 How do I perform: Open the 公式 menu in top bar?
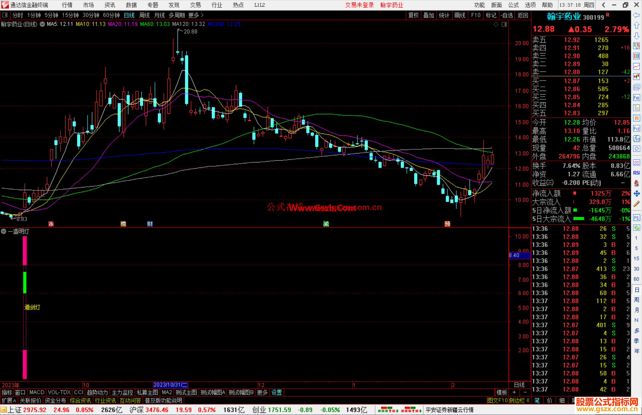513,5
